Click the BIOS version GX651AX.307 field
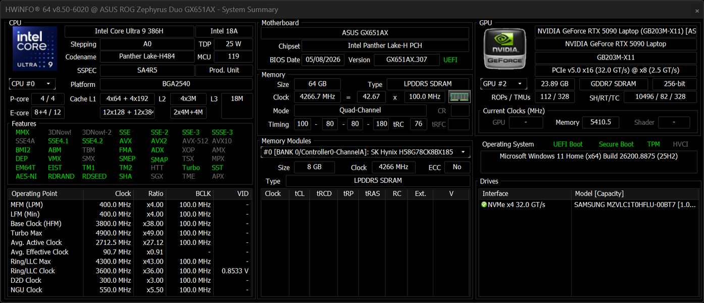 407,60
